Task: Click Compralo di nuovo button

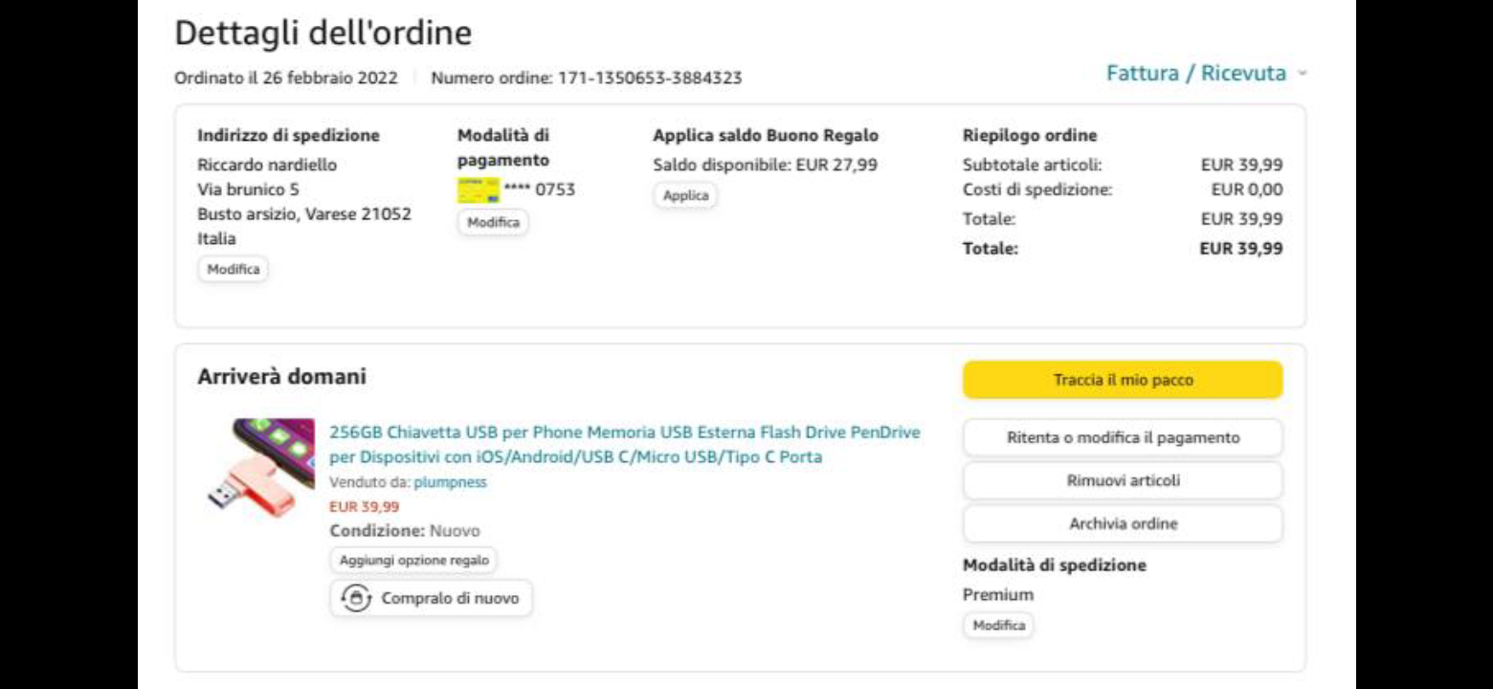Action: [x=431, y=598]
